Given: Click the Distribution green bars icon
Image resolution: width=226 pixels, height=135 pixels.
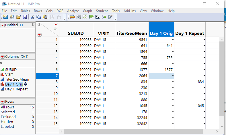Looking at the screenshot, I should pyautogui.click(x=91, y=17).
